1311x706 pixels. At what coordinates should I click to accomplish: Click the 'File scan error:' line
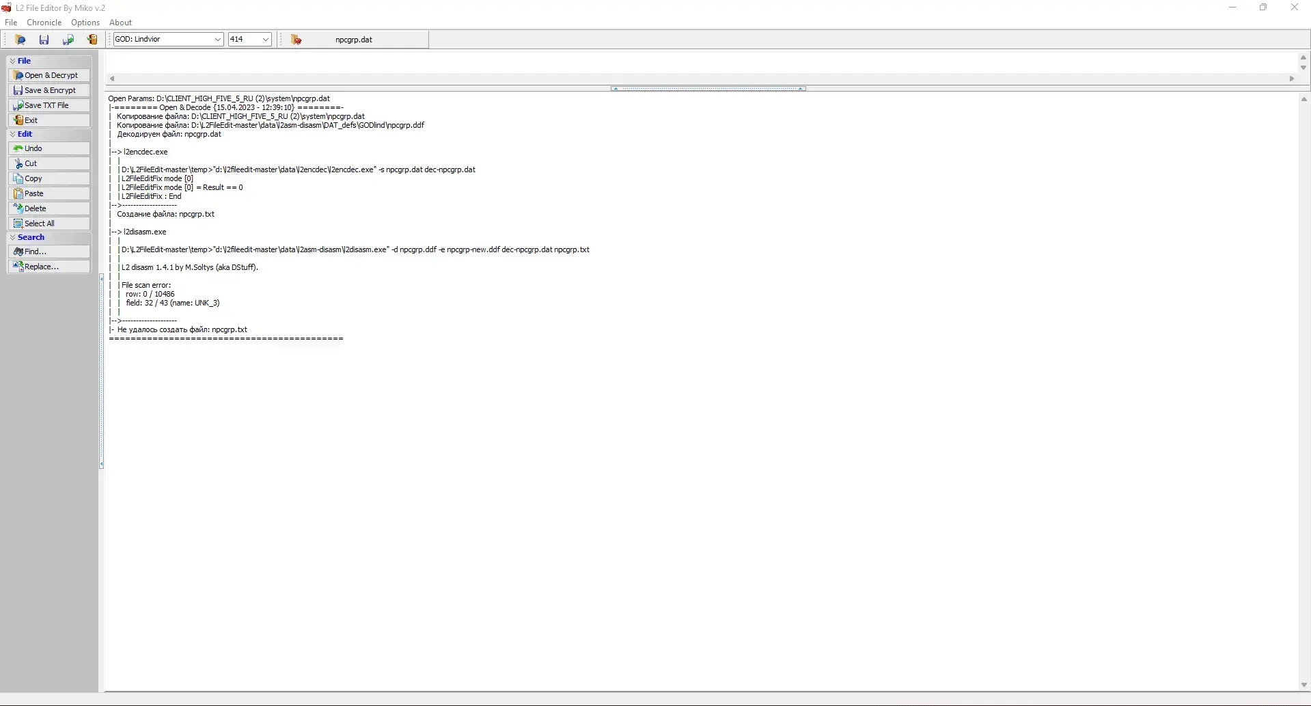(146, 285)
